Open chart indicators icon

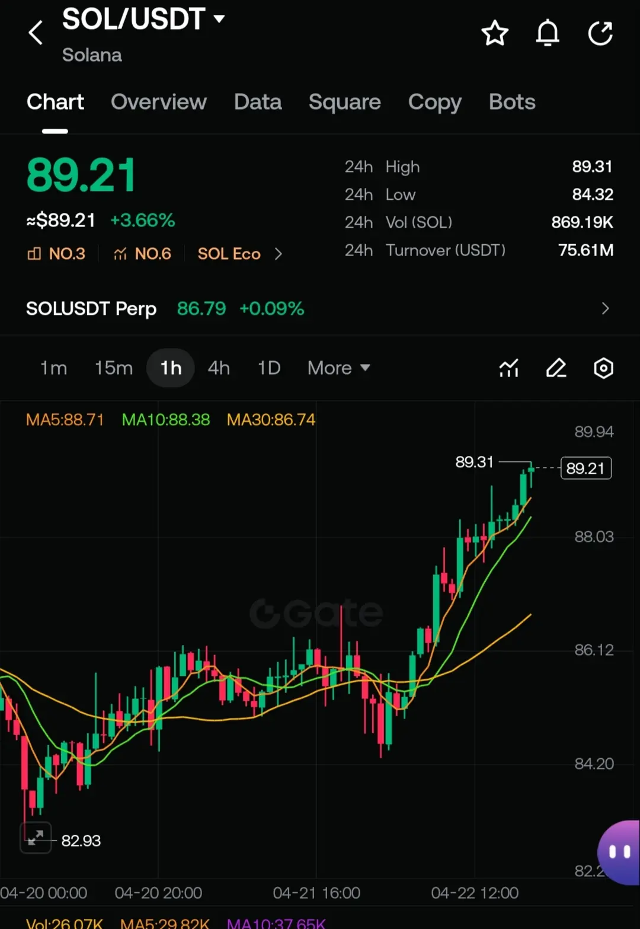[508, 368]
